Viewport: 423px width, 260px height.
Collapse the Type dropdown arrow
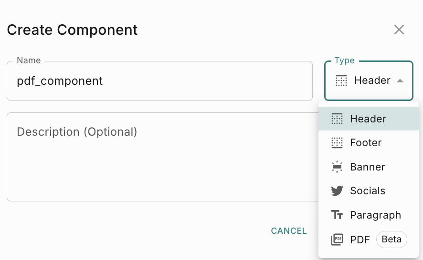(x=400, y=81)
